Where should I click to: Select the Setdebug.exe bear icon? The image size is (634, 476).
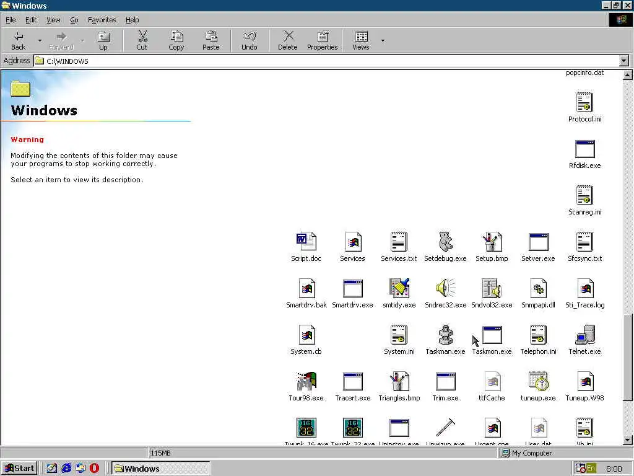445,242
